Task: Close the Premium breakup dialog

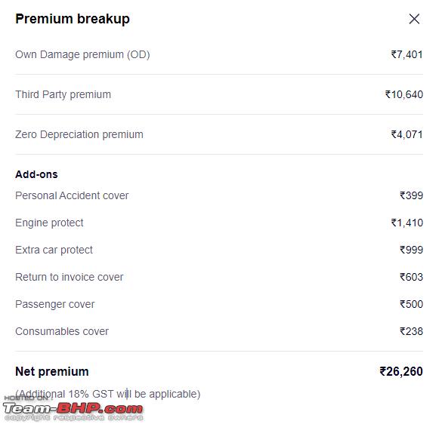Action: tap(414, 19)
